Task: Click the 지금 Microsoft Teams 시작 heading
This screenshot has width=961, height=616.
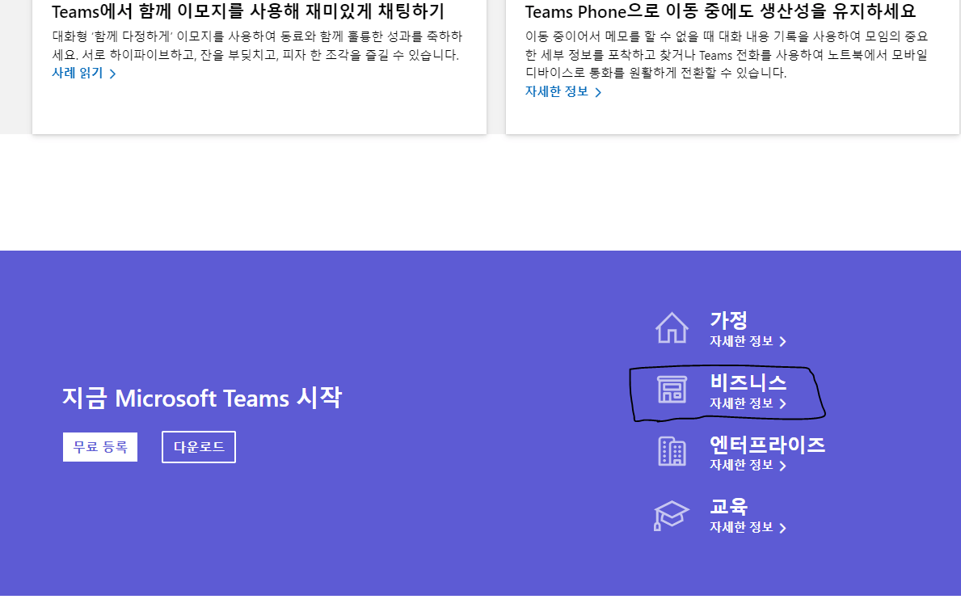Action: 201,398
